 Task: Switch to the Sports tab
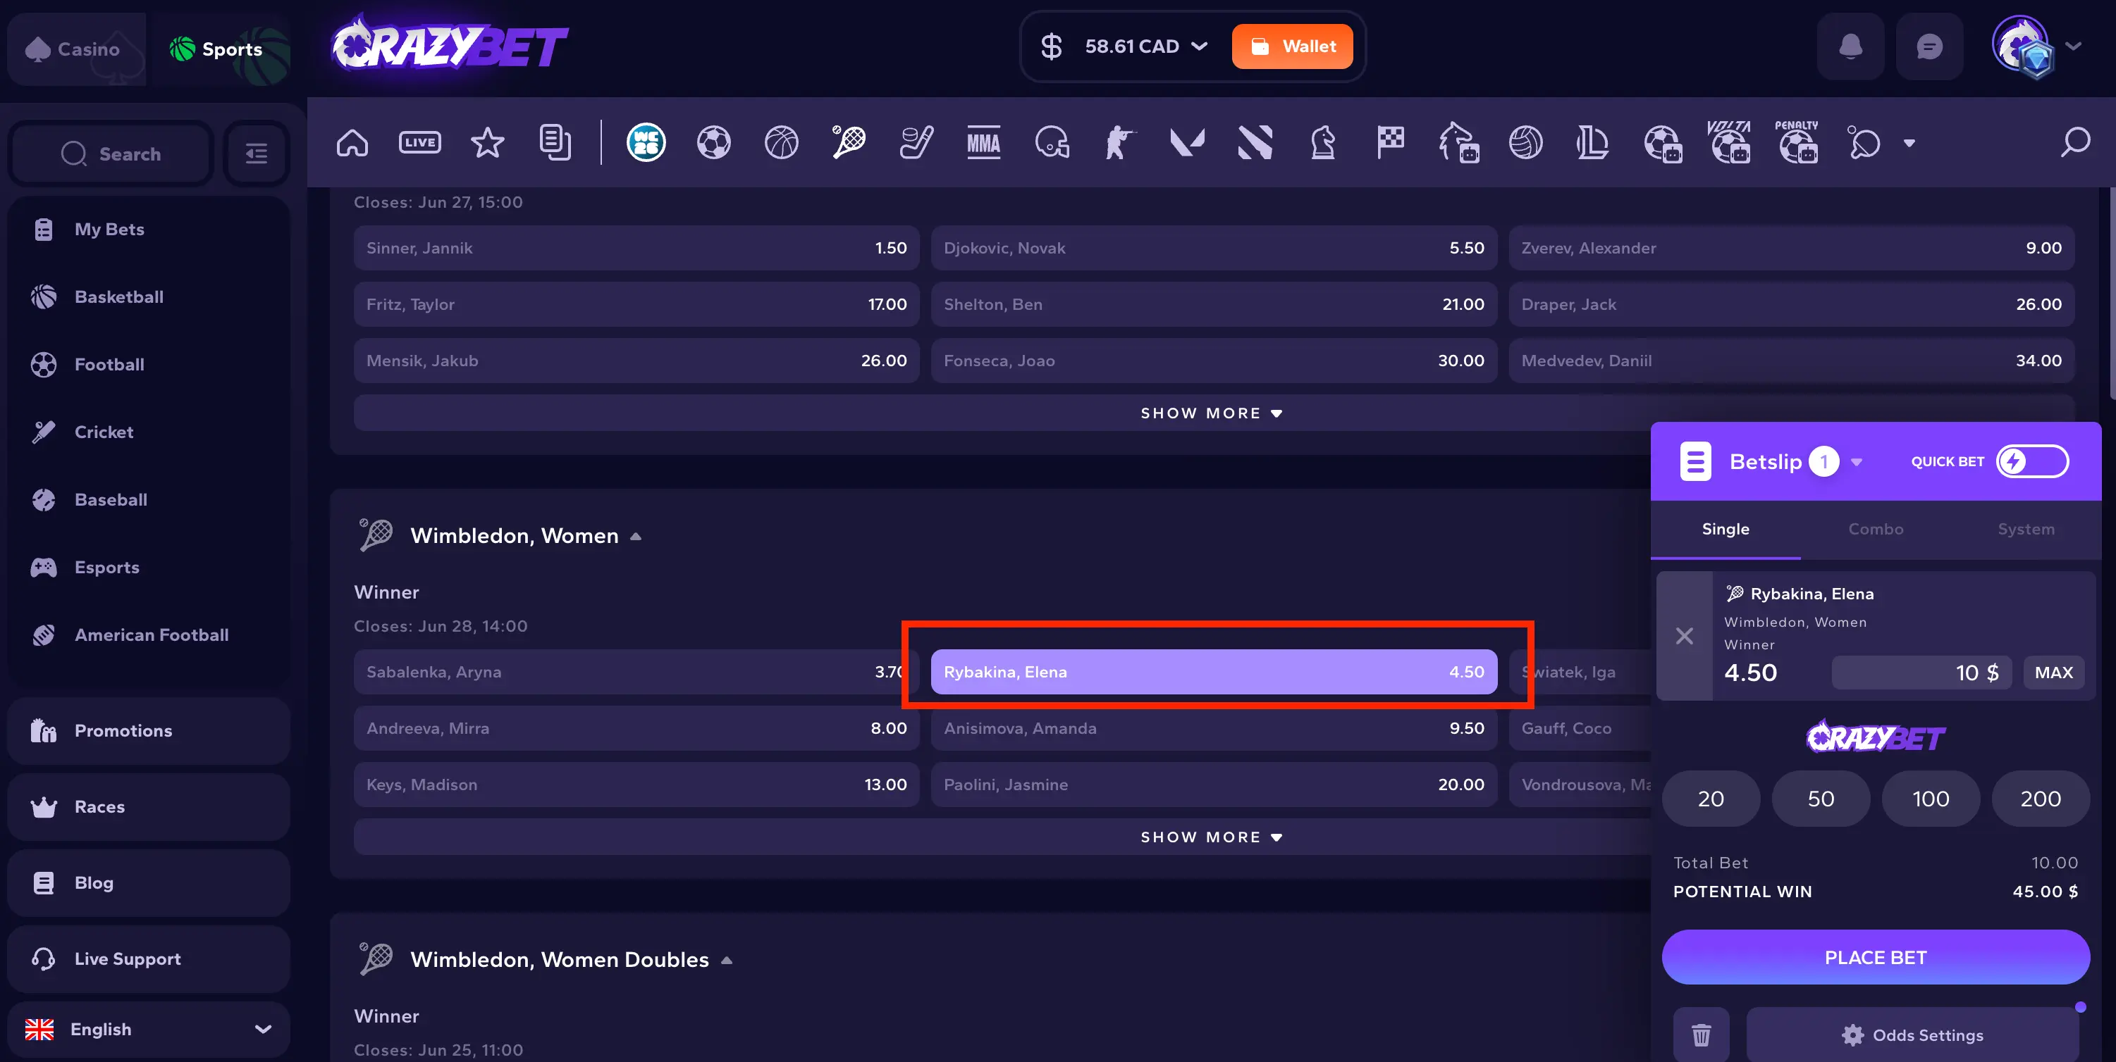click(221, 49)
